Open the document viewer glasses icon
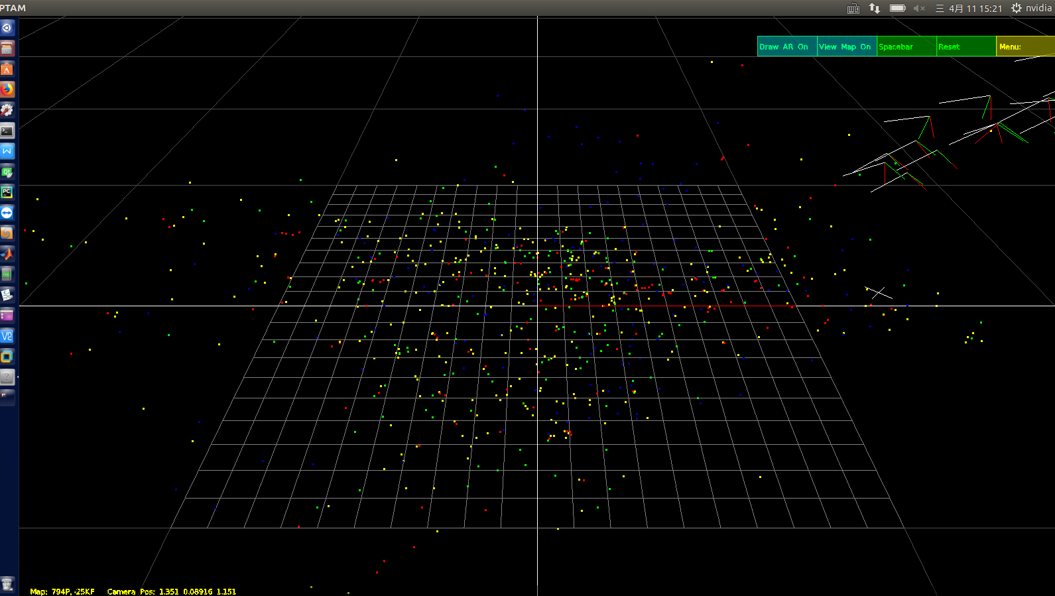This screenshot has width=1055, height=596. click(x=7, y=295)
